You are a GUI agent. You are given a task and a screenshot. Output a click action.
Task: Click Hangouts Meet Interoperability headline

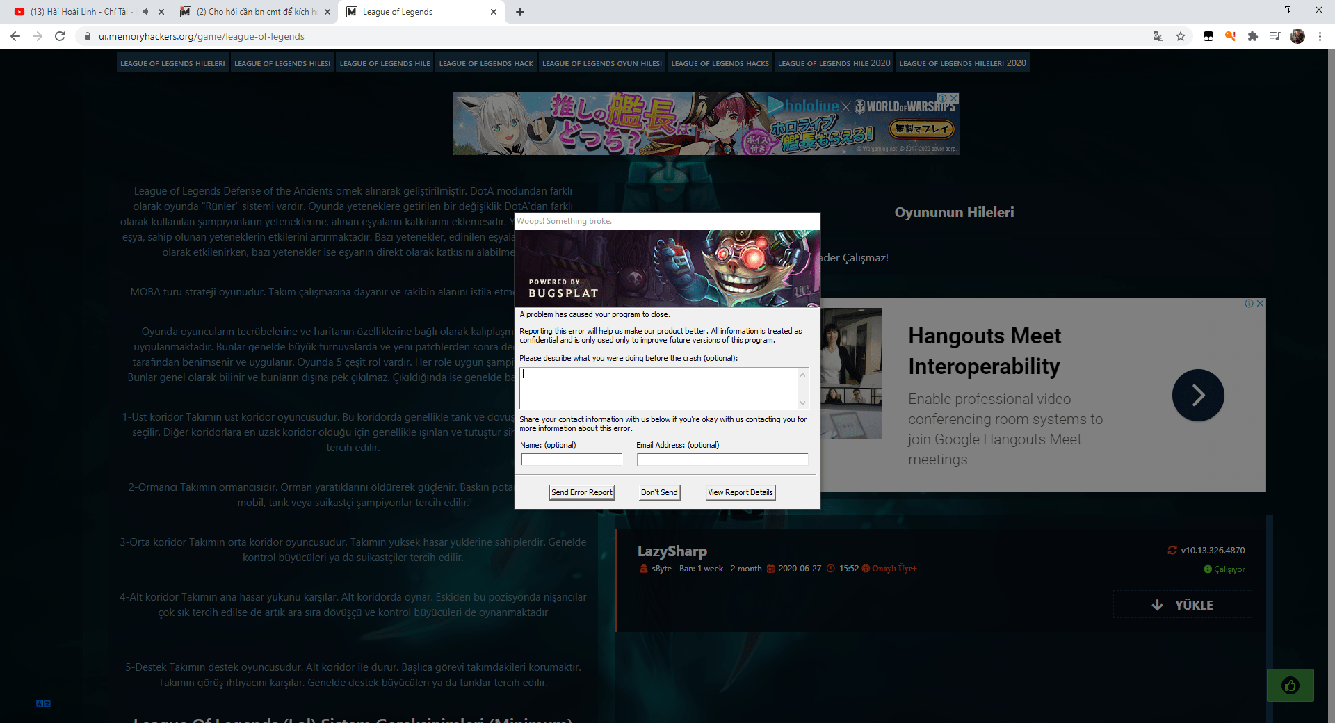point(985,351)
